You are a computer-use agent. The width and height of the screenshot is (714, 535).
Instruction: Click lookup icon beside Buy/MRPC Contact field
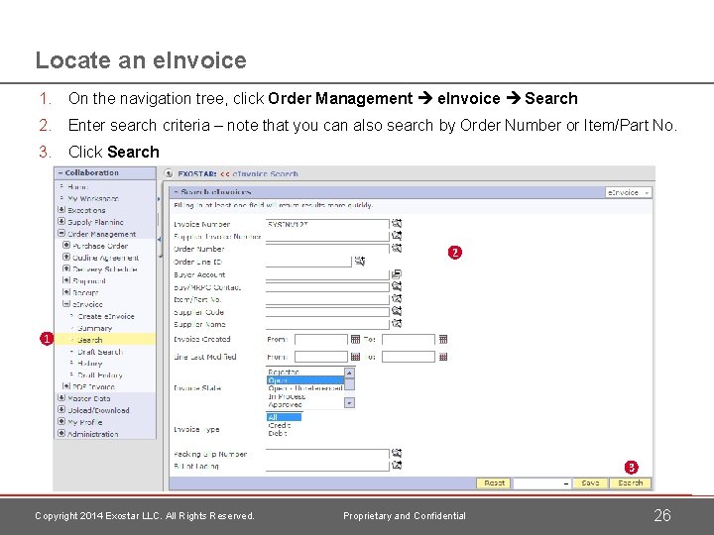397,286
